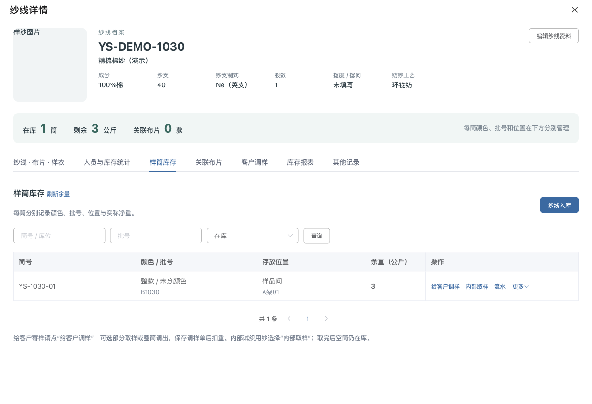Click the A架01 shelf text
Viewport: 592px width, 404px height.
pyautogui.click(x=271, y=292)
